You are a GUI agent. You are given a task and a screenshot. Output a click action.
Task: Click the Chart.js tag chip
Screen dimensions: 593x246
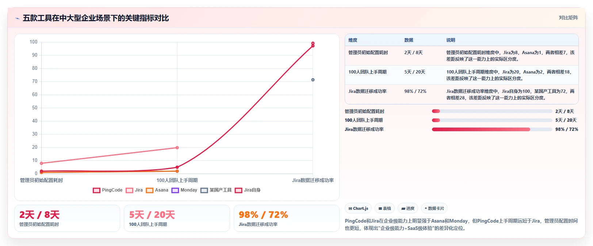(x=358, y=208)
